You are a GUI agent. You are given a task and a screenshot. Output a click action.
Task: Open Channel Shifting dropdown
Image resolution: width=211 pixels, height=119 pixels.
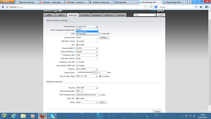[87, 52]
